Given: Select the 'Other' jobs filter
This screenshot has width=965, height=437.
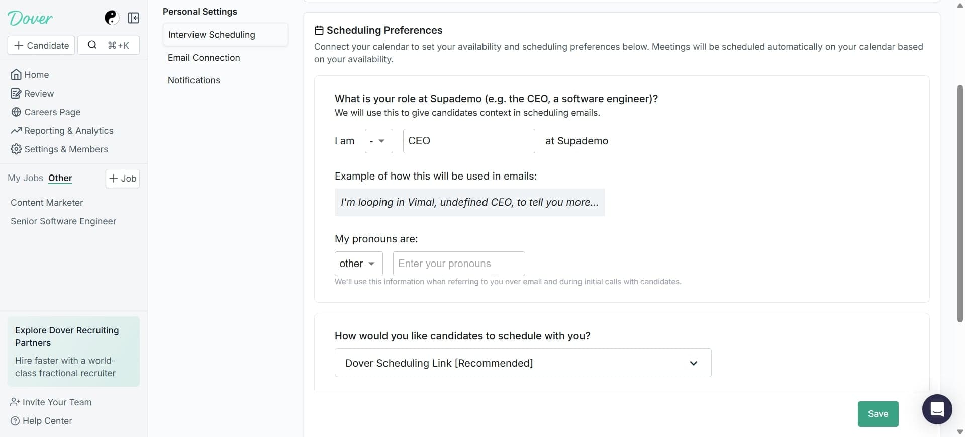Looking at the screenshot, I should [60, 178].
